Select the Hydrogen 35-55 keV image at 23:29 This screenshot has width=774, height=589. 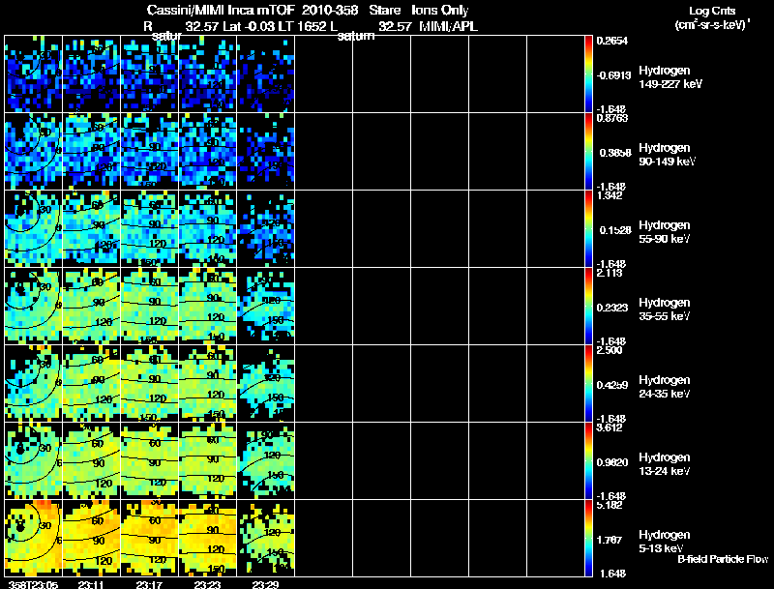[266, 307]
